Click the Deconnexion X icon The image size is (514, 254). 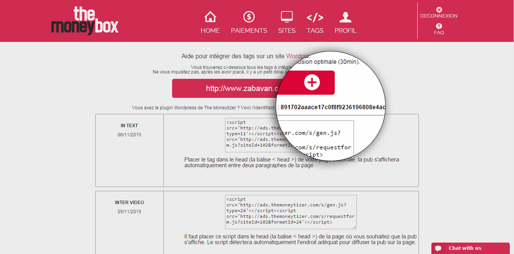coord(439,10)
